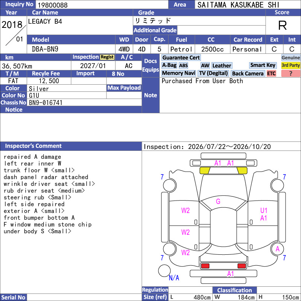Click the Back Camera badge
The image size is (301, 301).
248,73
